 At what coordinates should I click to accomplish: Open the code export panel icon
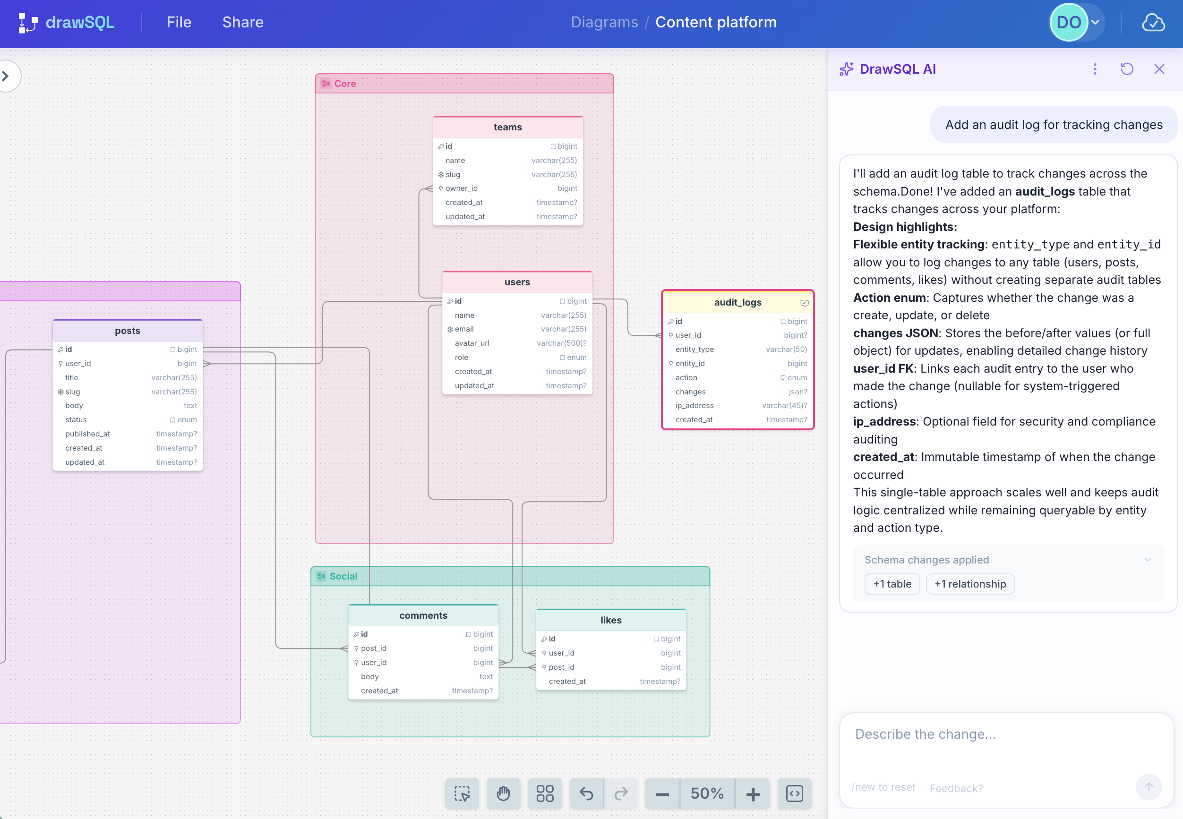click(x=794, y=793)
